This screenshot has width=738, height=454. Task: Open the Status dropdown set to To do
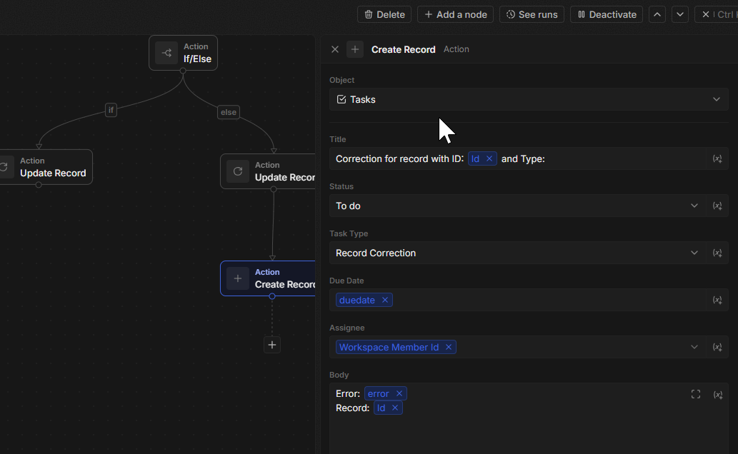[x=694, y=206]
